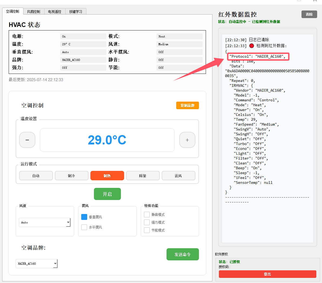Click the red dot infrared detection indicator
The height and width of the screenshot is (283, 322).
click(x=252, y=46)
